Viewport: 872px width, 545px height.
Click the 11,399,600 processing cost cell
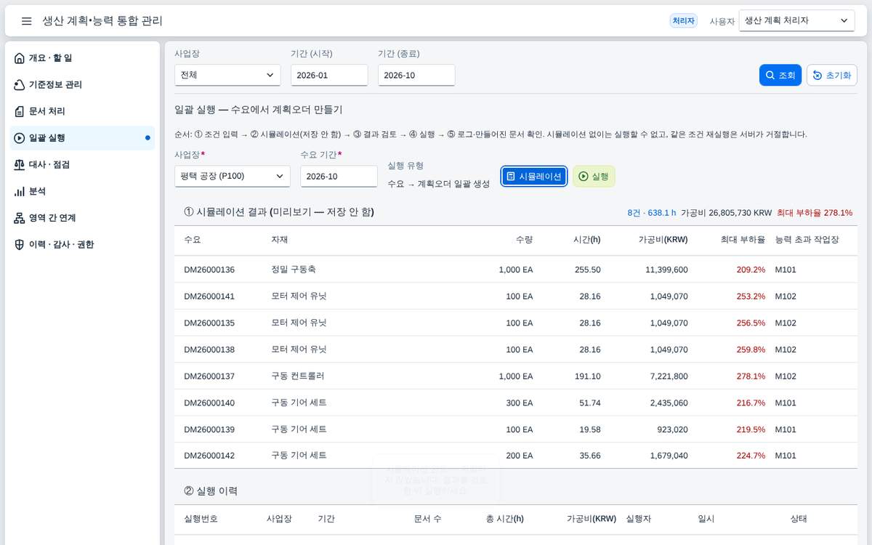coord(666,270)
